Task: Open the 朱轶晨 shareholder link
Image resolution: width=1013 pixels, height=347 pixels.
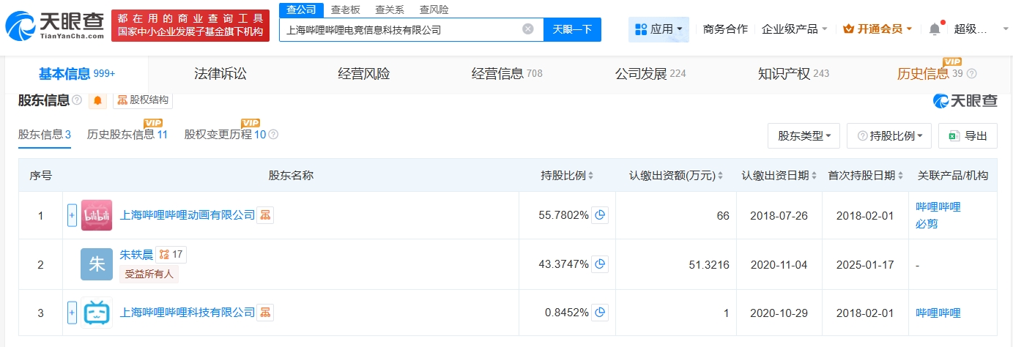Action: [x=136, y=255]
